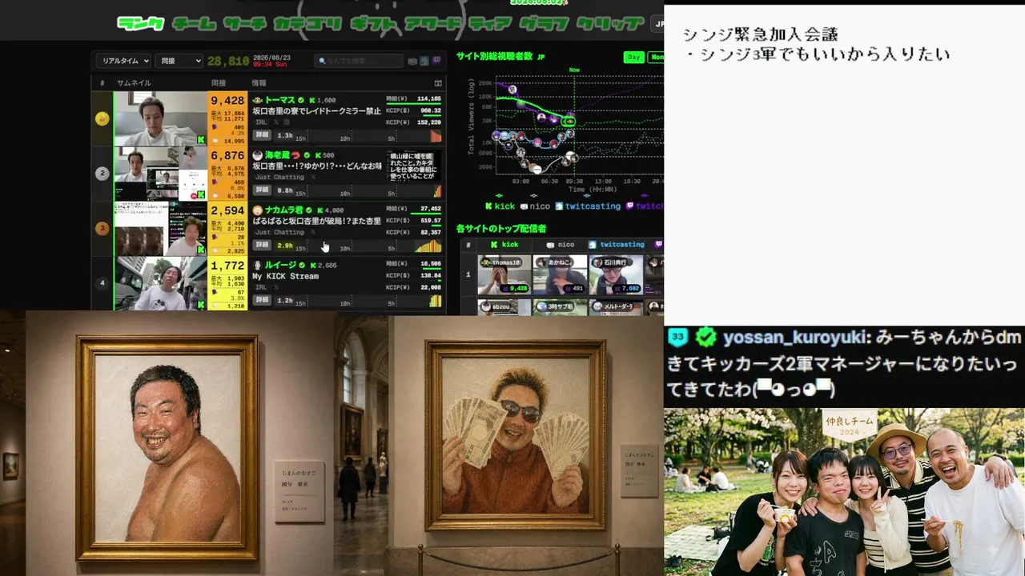
Task: Click the Instagram icon in トーマス row
Action: [287, 122]
